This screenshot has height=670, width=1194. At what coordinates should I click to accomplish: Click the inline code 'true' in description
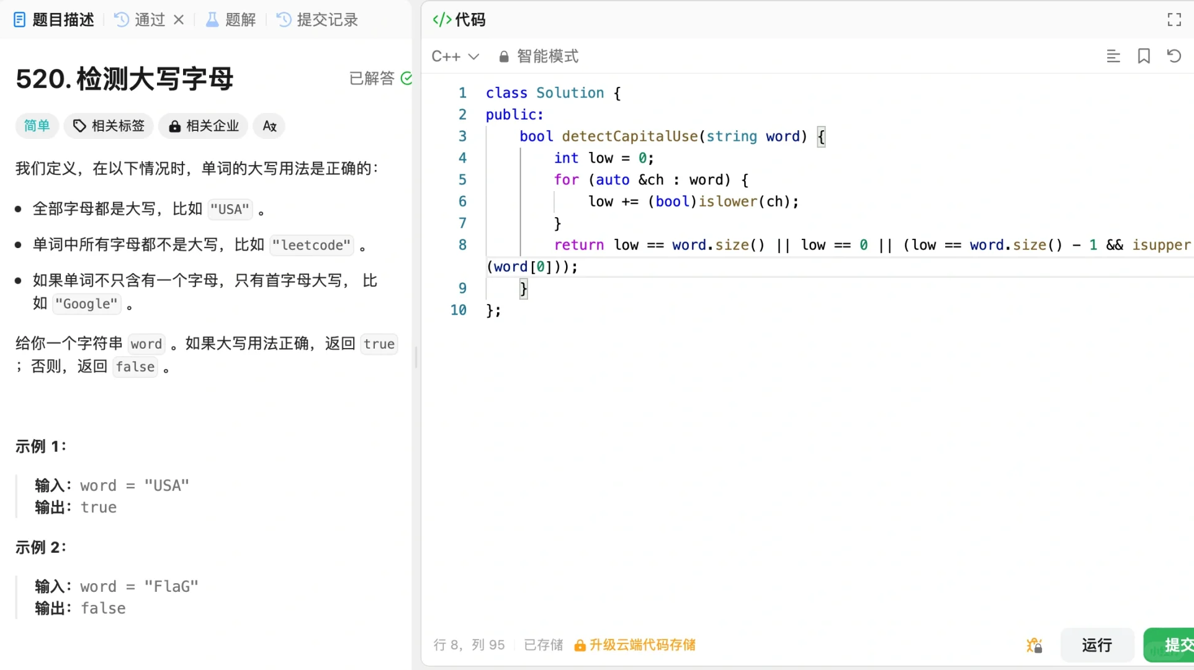pyautogui.click(x=379, y=344)
